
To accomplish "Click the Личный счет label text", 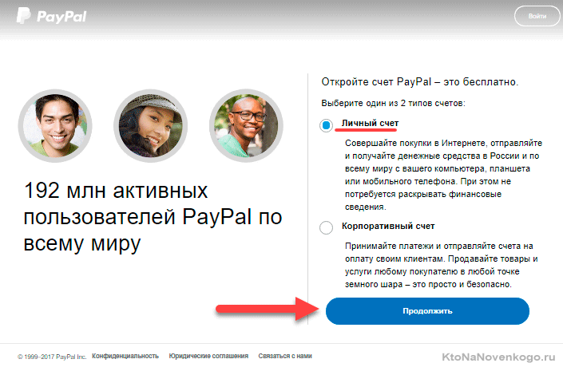I will click(370, 123).
